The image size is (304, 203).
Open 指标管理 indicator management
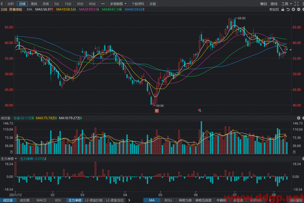point(296,200)
